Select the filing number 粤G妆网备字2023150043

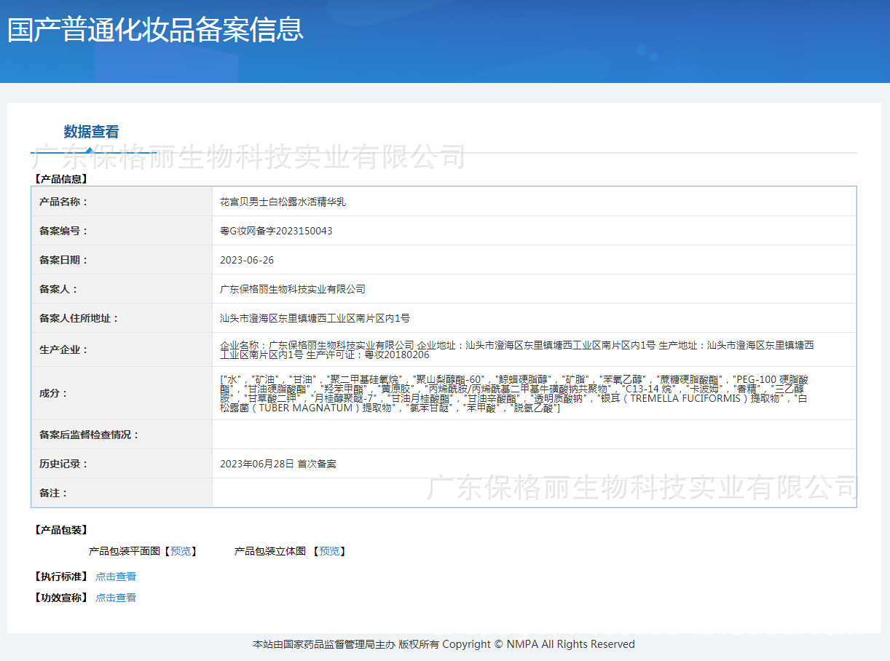pyautogui.click(x=276, y=231)
